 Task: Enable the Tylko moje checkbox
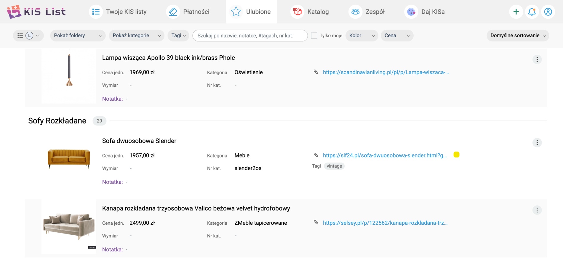(314, 36)
